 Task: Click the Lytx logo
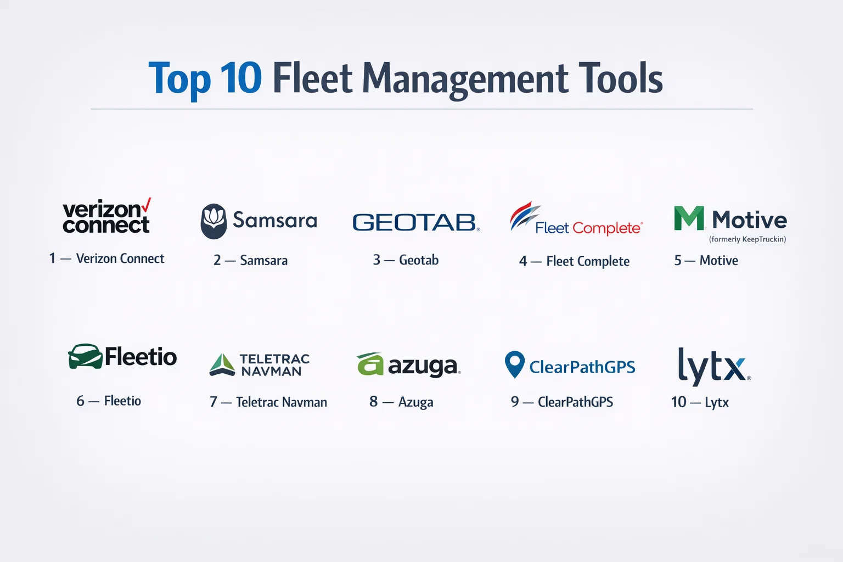point(713,366)
